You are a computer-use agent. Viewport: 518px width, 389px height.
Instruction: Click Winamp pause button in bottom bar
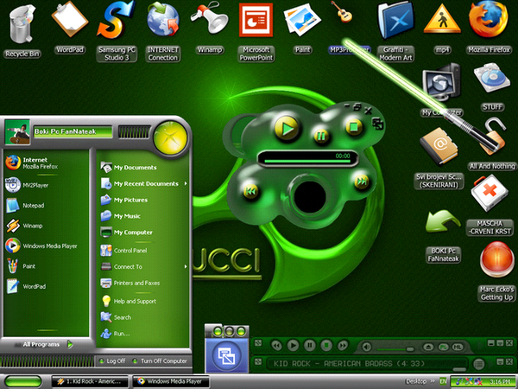click(310, 346)
